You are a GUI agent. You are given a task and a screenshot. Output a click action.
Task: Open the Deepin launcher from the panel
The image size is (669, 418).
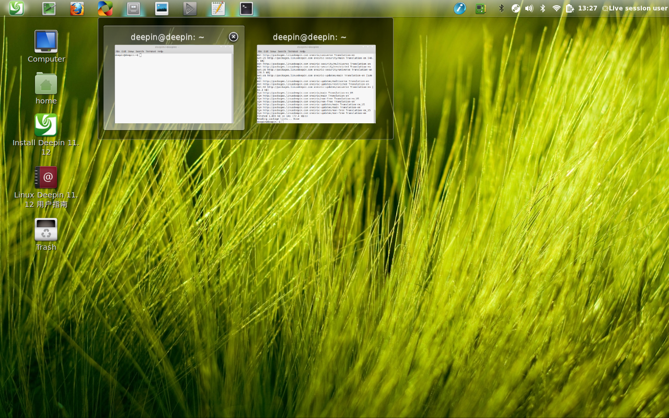point(16,8)
